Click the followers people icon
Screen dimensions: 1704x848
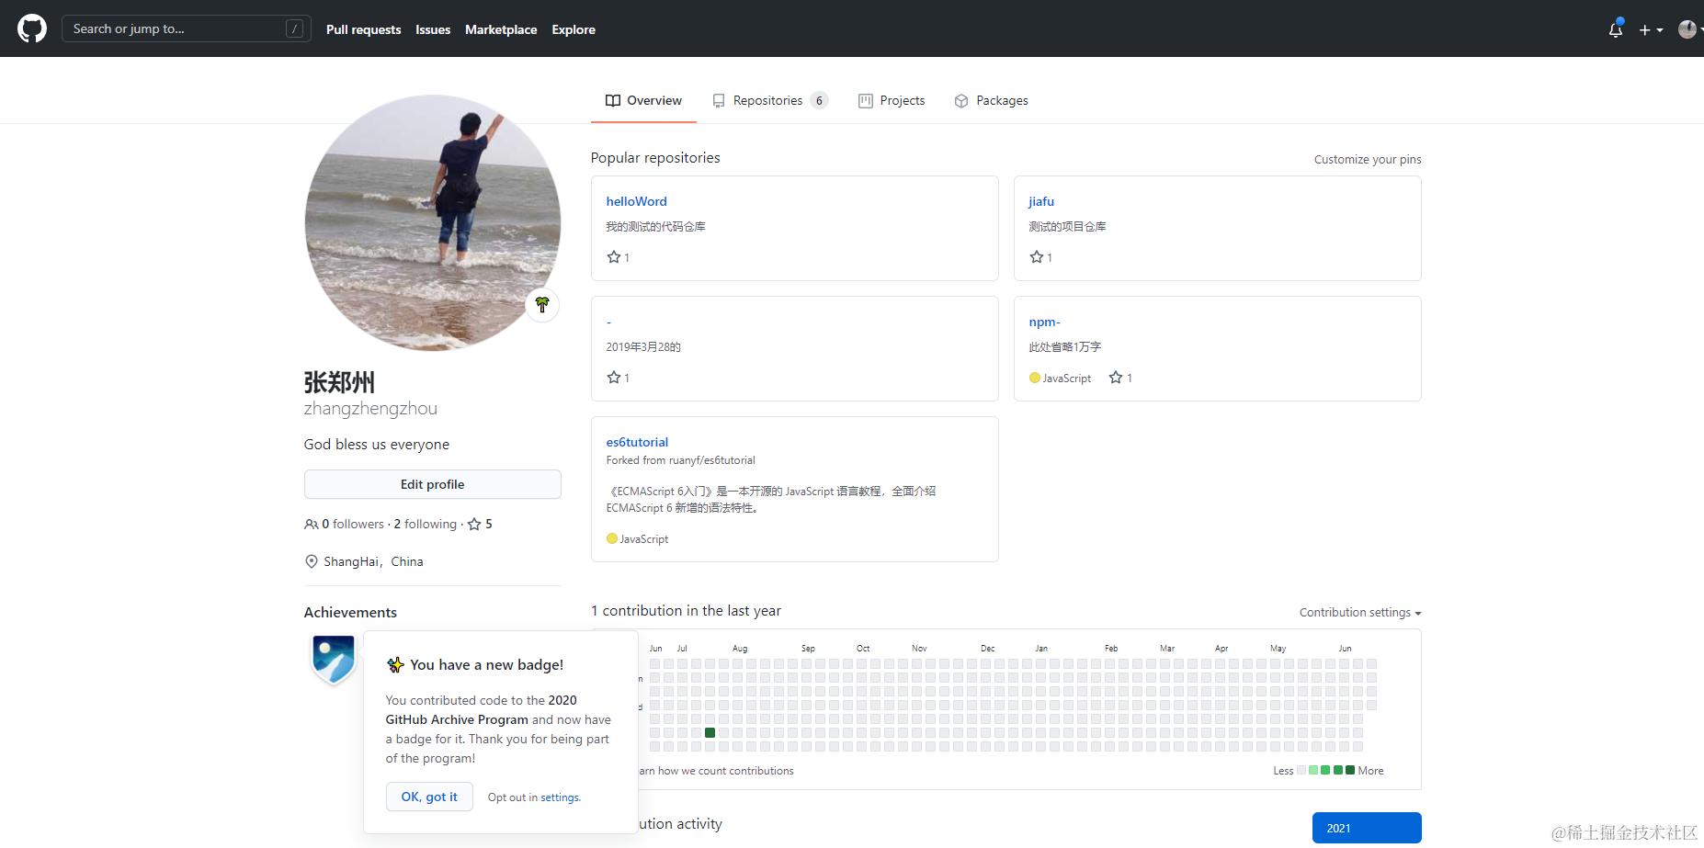[x=311, y=524]
